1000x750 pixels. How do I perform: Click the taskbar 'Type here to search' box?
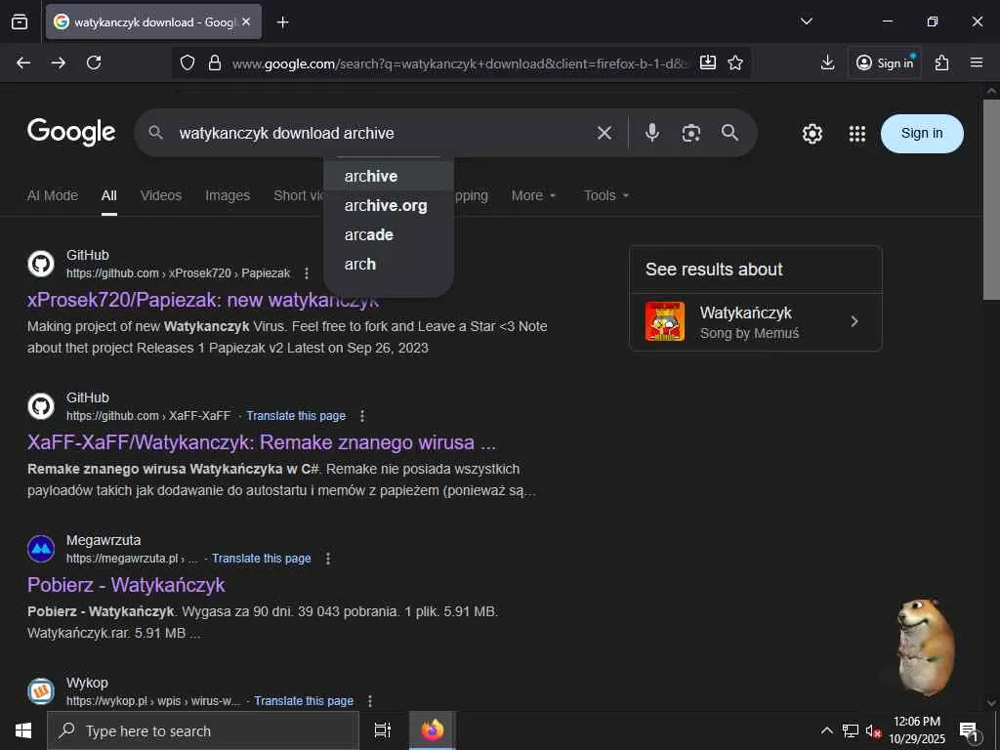click(203, 730)
